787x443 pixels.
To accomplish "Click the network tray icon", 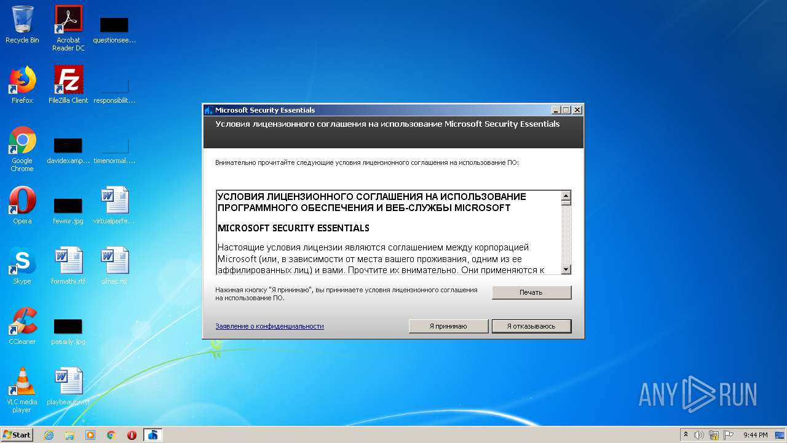I will 714,435.
